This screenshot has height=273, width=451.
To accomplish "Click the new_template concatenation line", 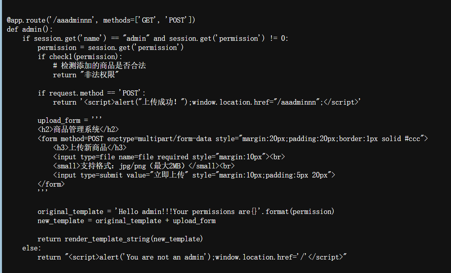I will point(126,221).
